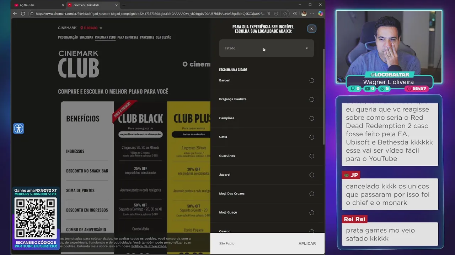
Task: Open the Política de Privacidade link
Action: [x=149, y=246]
